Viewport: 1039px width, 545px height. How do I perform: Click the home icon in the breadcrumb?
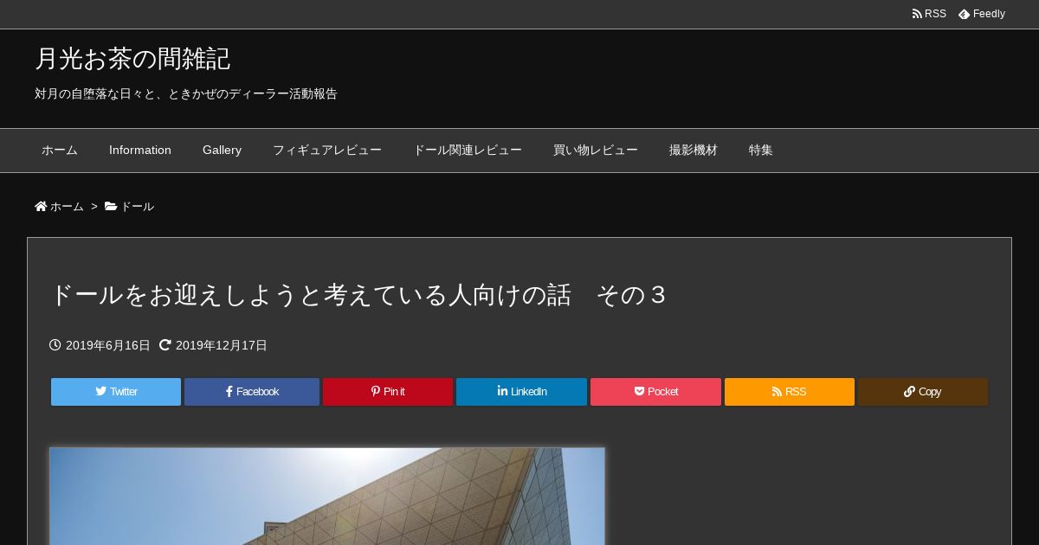[x=41, y=206]
